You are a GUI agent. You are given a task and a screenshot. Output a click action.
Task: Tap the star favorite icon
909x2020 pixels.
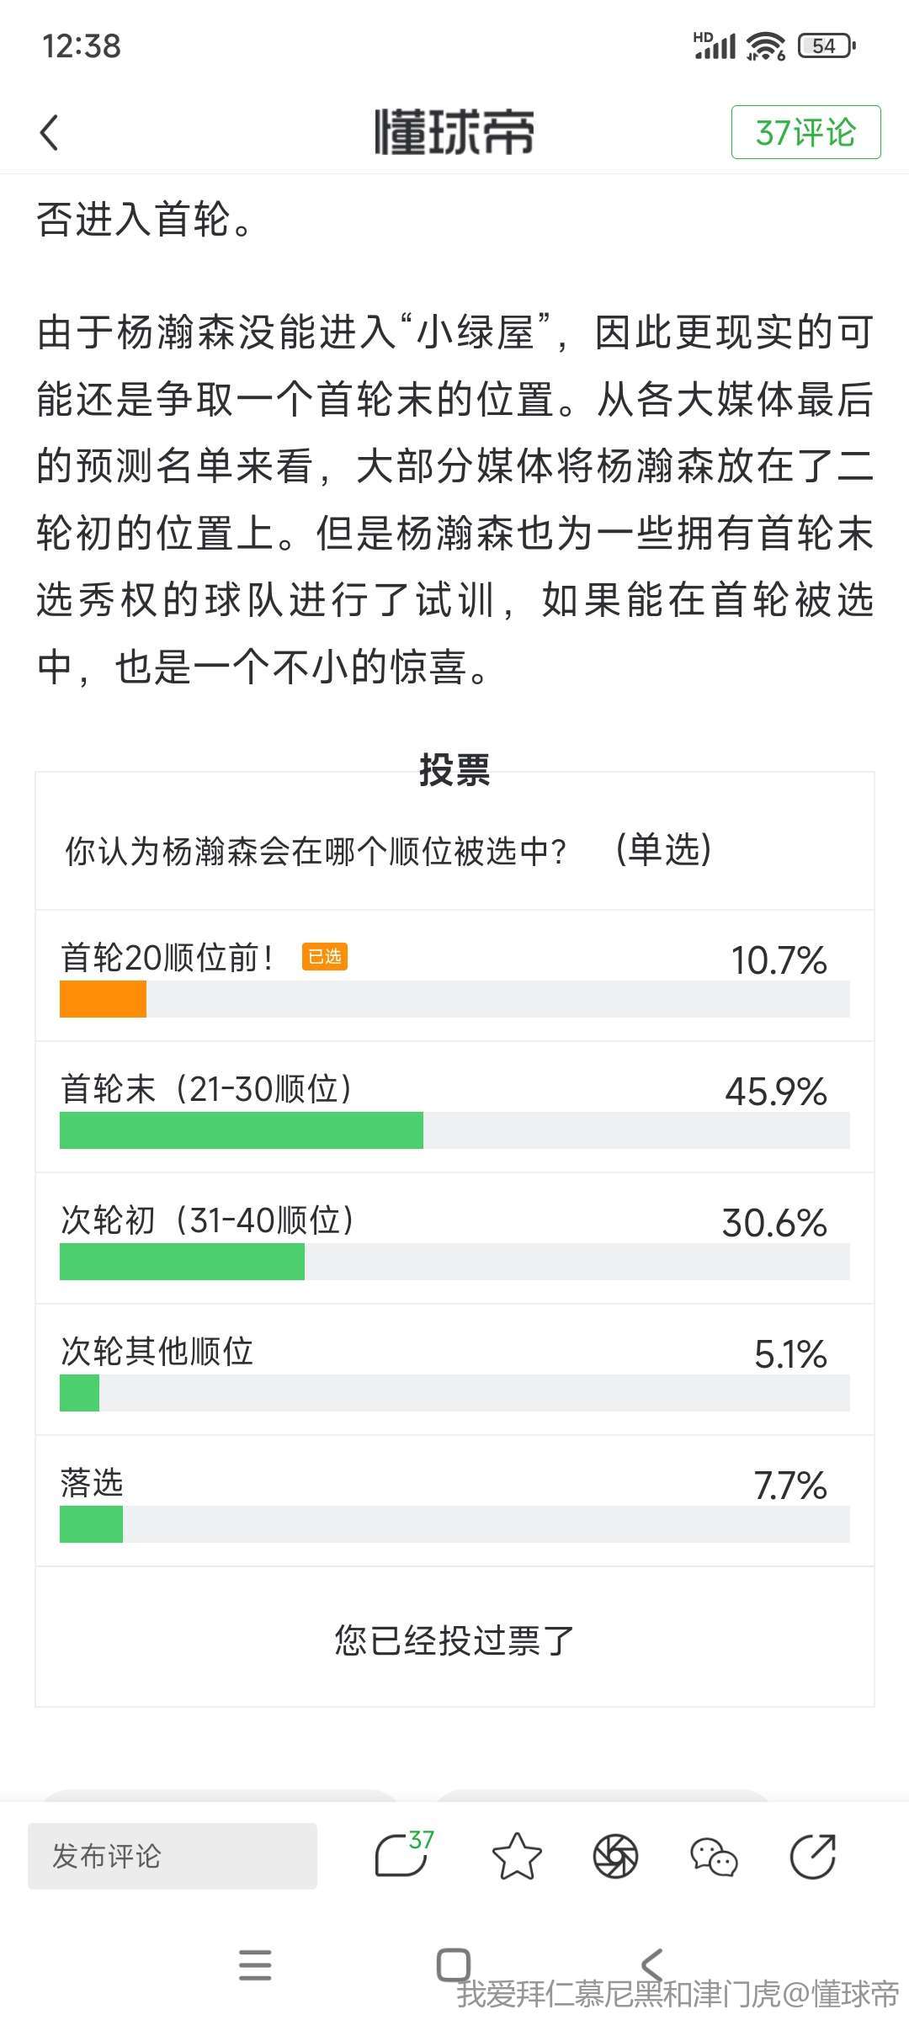coord(517,1856)
